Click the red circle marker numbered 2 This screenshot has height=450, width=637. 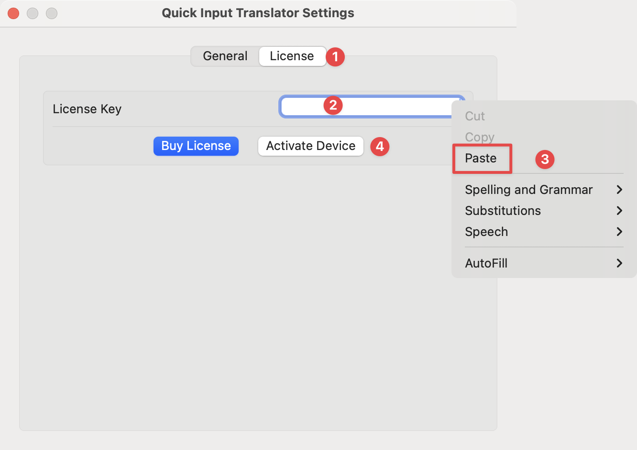[x=333, y=105]
